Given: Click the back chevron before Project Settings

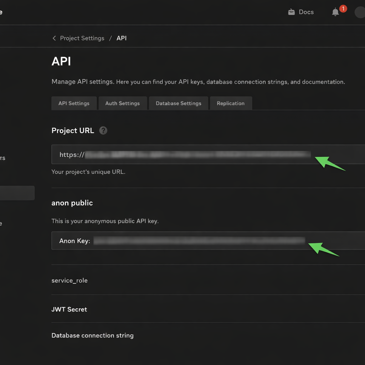Looking at the screenshot, I should tap(54, 38).
